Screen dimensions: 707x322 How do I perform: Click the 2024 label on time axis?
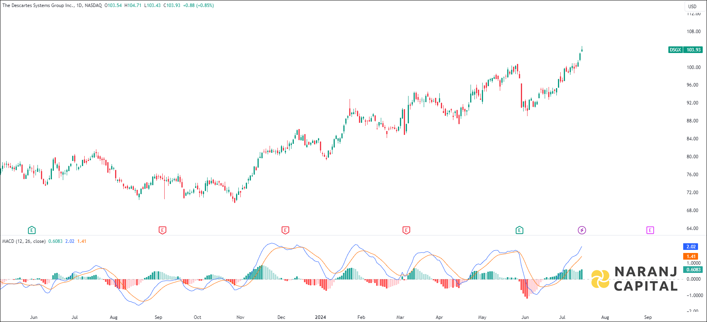pos(320,317)
